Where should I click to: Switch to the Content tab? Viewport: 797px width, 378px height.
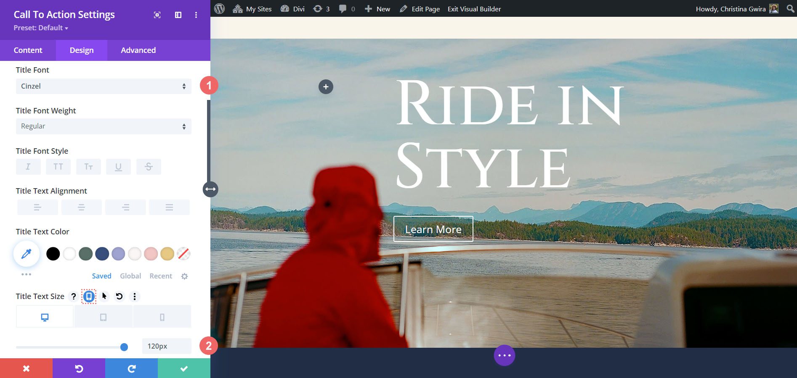pyautogui.click(x=28, y=50)
